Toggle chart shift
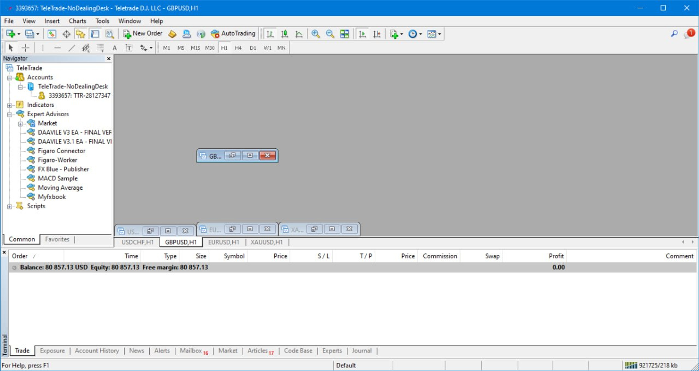This screenshot has width=699, height=371. (377, 34)
